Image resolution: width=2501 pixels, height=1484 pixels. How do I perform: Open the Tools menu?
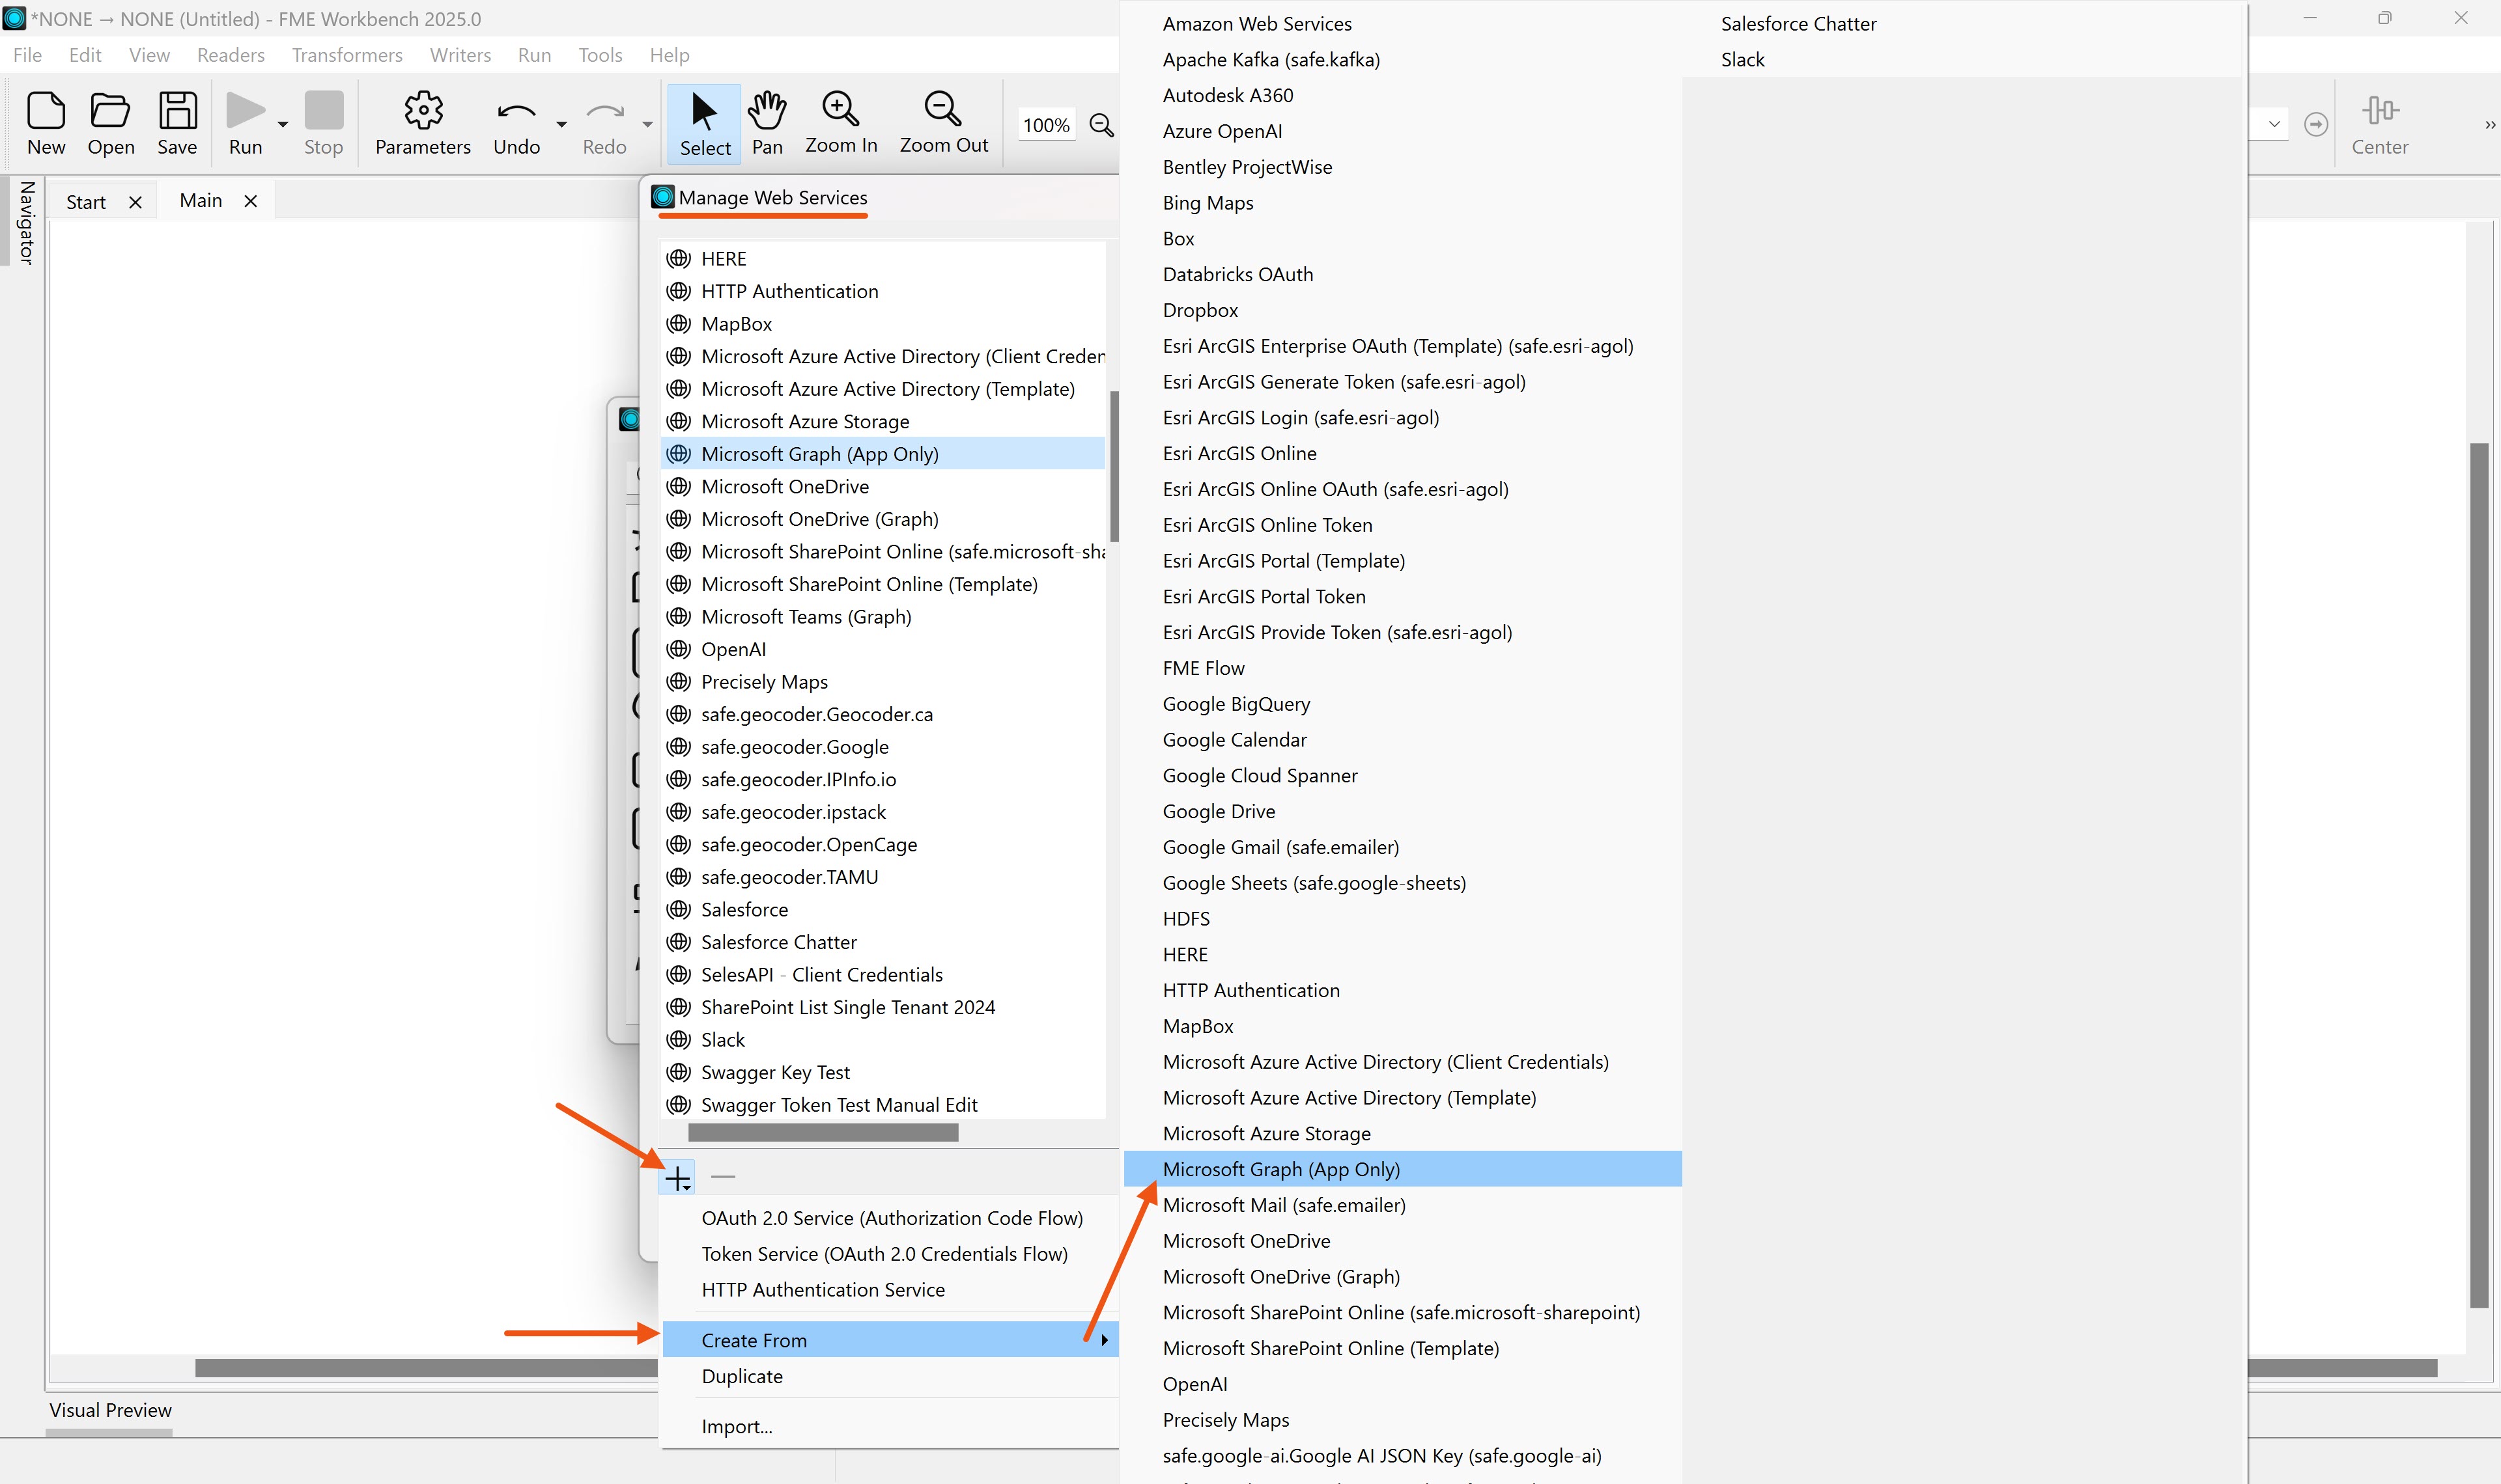[601, 55]
